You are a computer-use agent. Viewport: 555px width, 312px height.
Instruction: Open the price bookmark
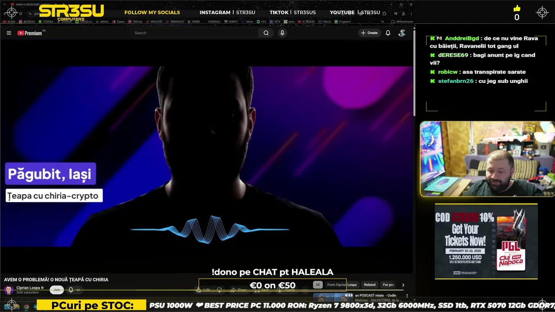tap(289, 21)
